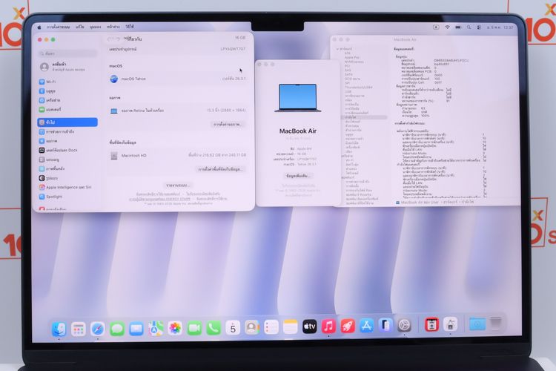Click System Settings gear in the Dock

(x=404, y=324)
